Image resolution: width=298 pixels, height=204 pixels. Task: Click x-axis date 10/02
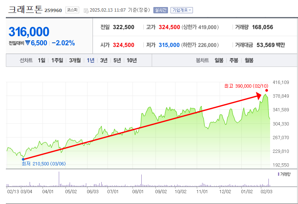[180, 192]
